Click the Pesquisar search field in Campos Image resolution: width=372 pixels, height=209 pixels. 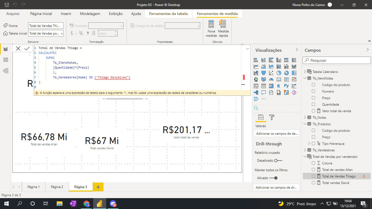337,60
